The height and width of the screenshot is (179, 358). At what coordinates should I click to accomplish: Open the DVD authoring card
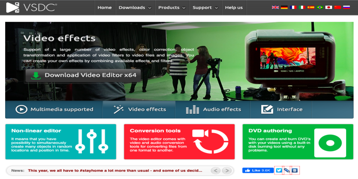coord(298,142)
